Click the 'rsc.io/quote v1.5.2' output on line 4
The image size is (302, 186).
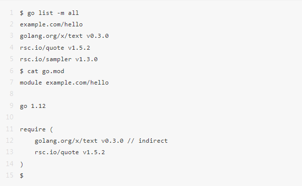(55, 48)
